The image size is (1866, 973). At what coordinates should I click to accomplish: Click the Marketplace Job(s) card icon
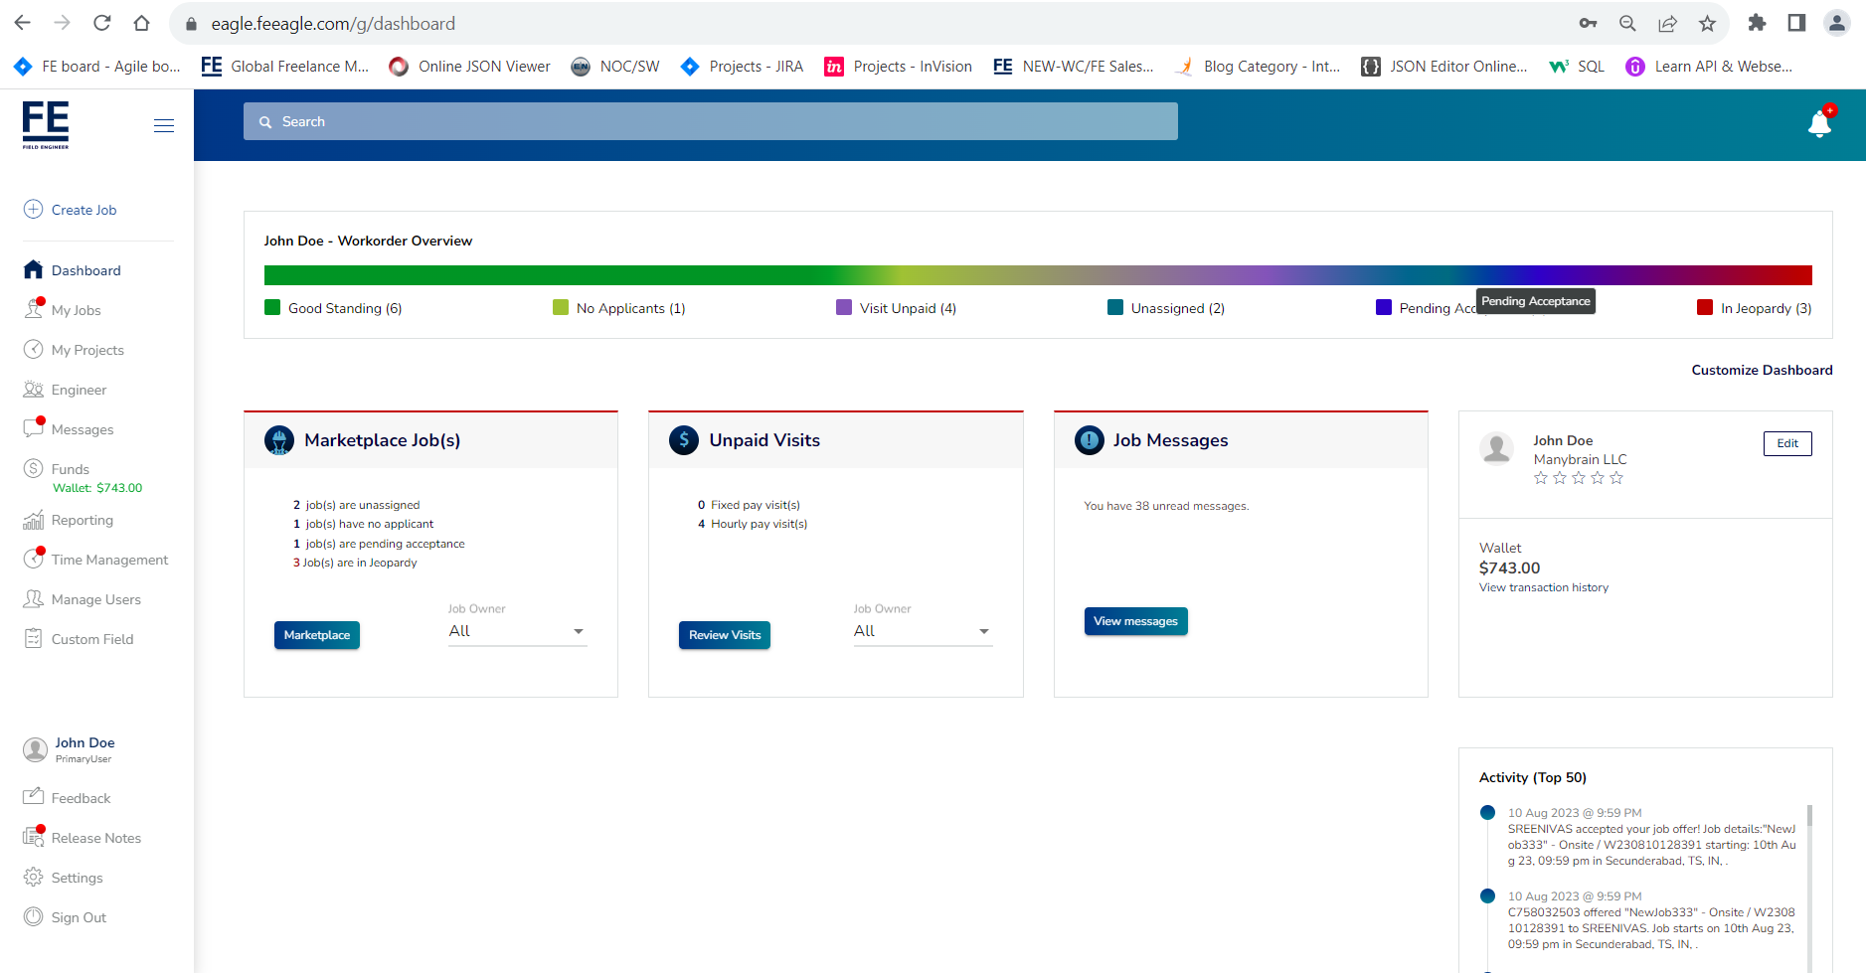click(x=279, y=440)
